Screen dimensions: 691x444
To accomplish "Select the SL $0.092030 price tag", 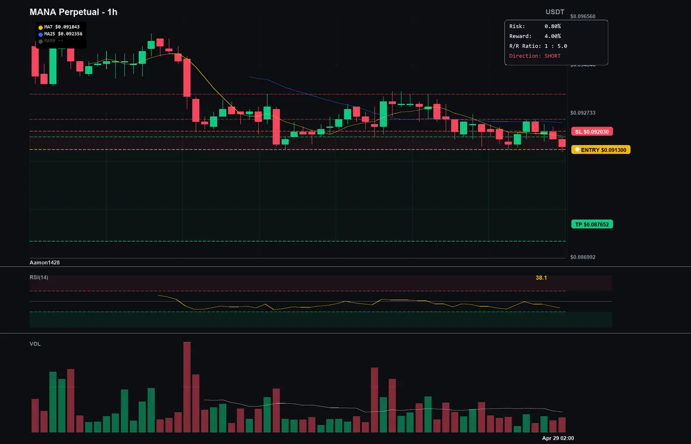I will point(592,132).
